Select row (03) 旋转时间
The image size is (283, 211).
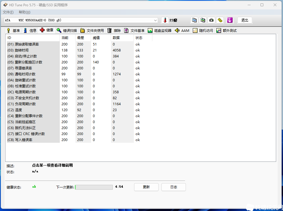point(79,50)
